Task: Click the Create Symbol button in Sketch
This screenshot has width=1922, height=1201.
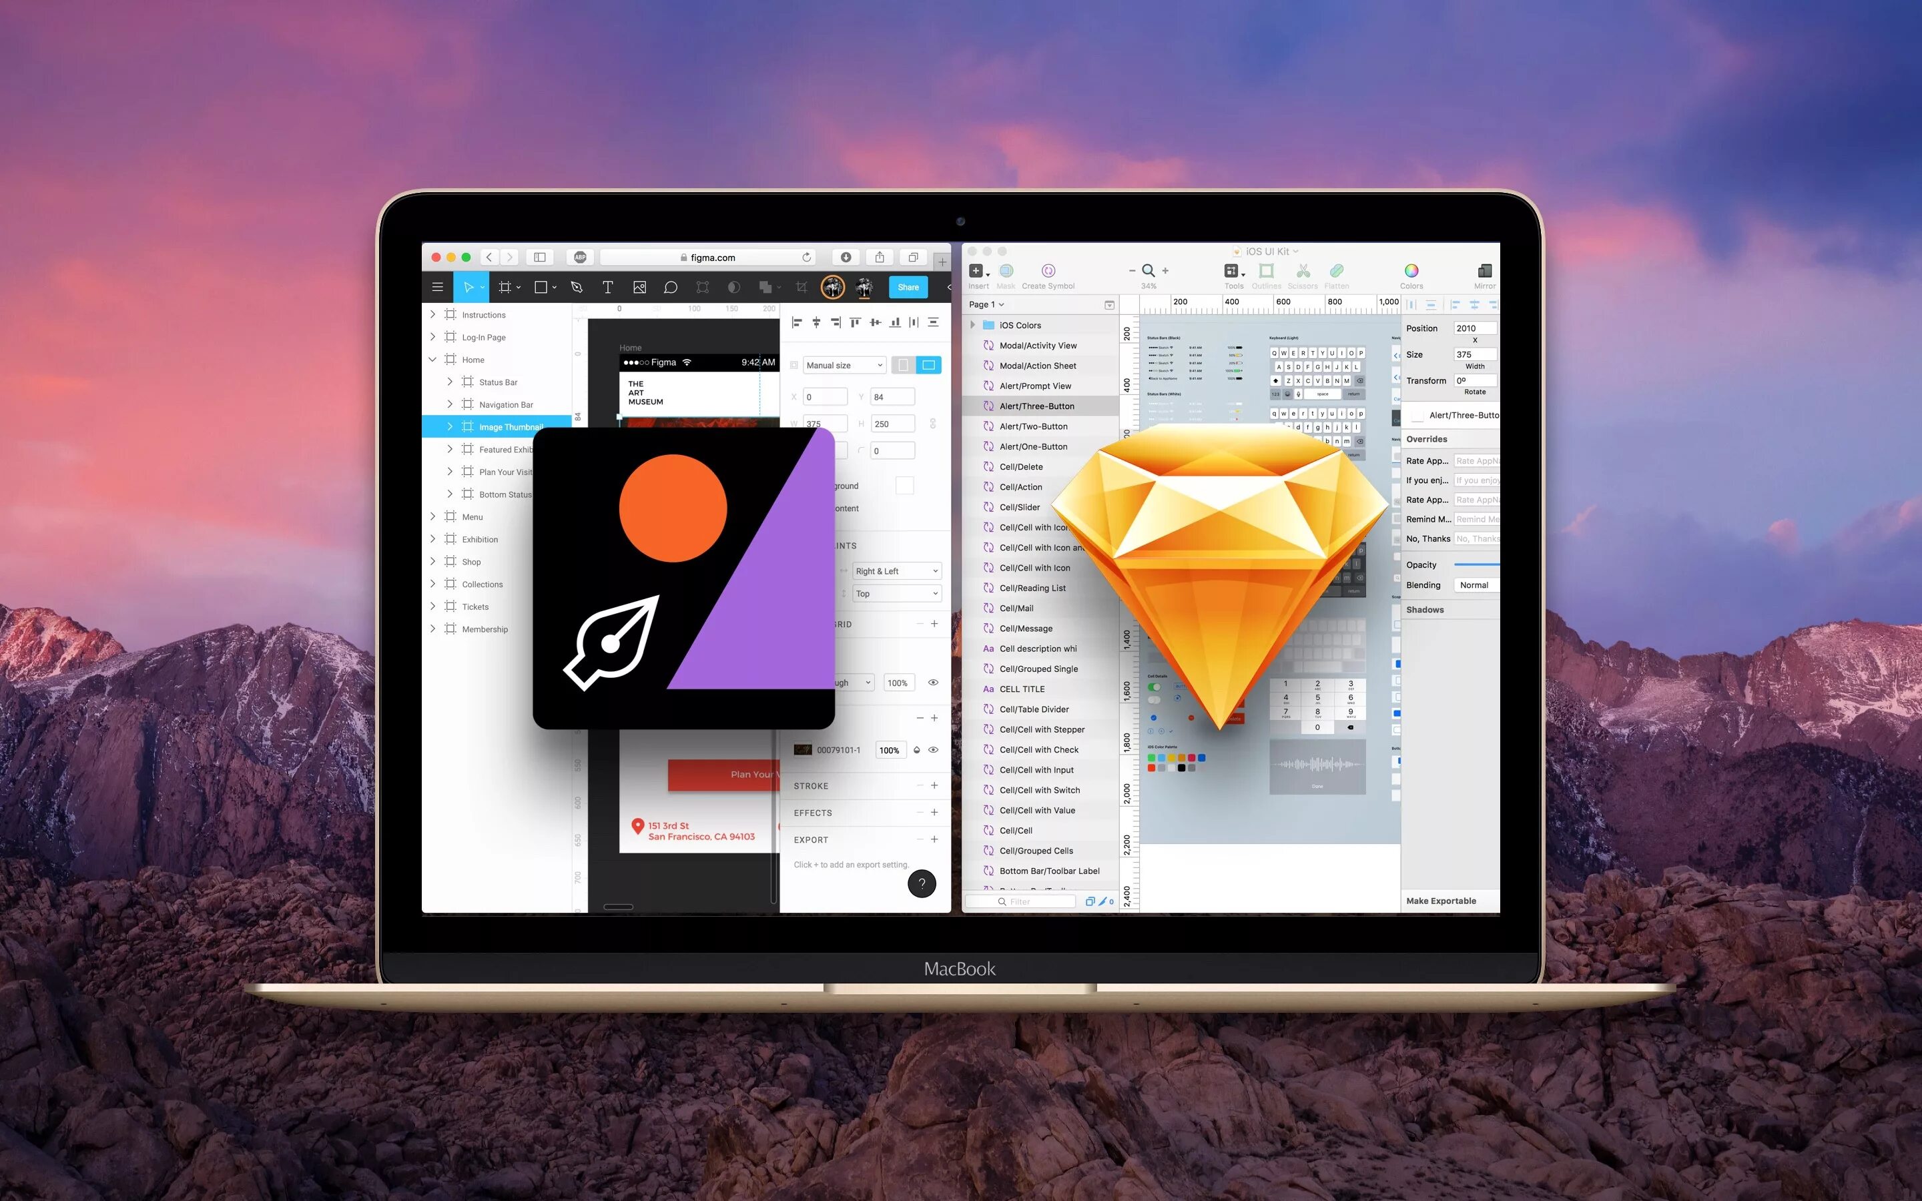Action: coord(1048,274)
